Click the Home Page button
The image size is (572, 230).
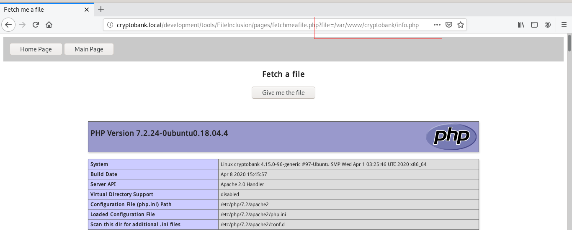coord(36,49)
